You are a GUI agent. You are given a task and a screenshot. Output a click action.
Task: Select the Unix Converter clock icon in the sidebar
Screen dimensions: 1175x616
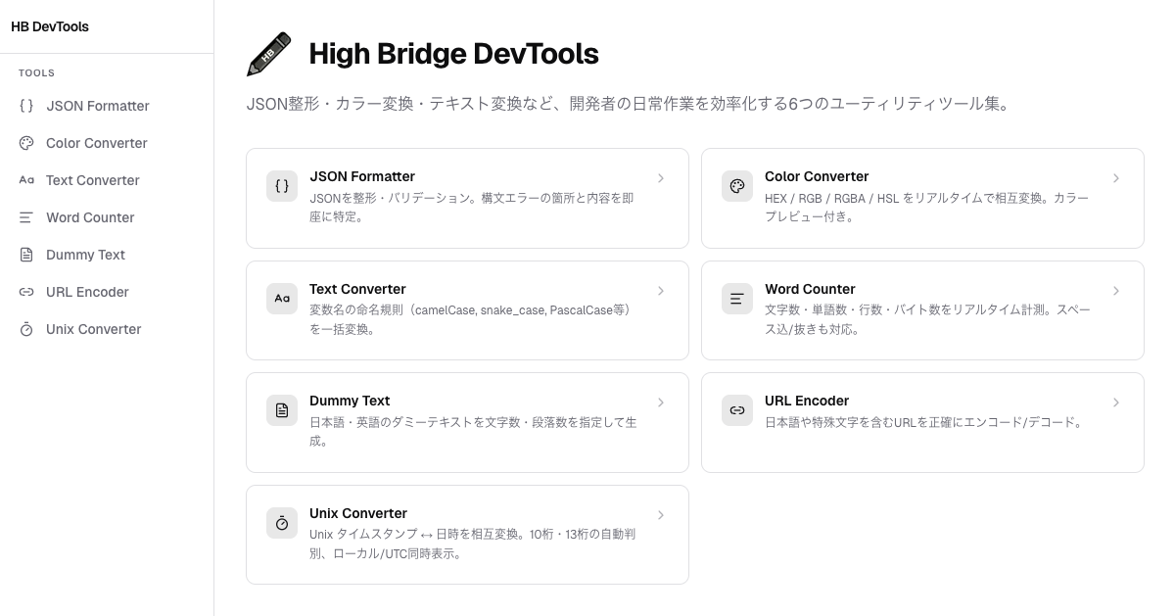(x=26, y=329)
